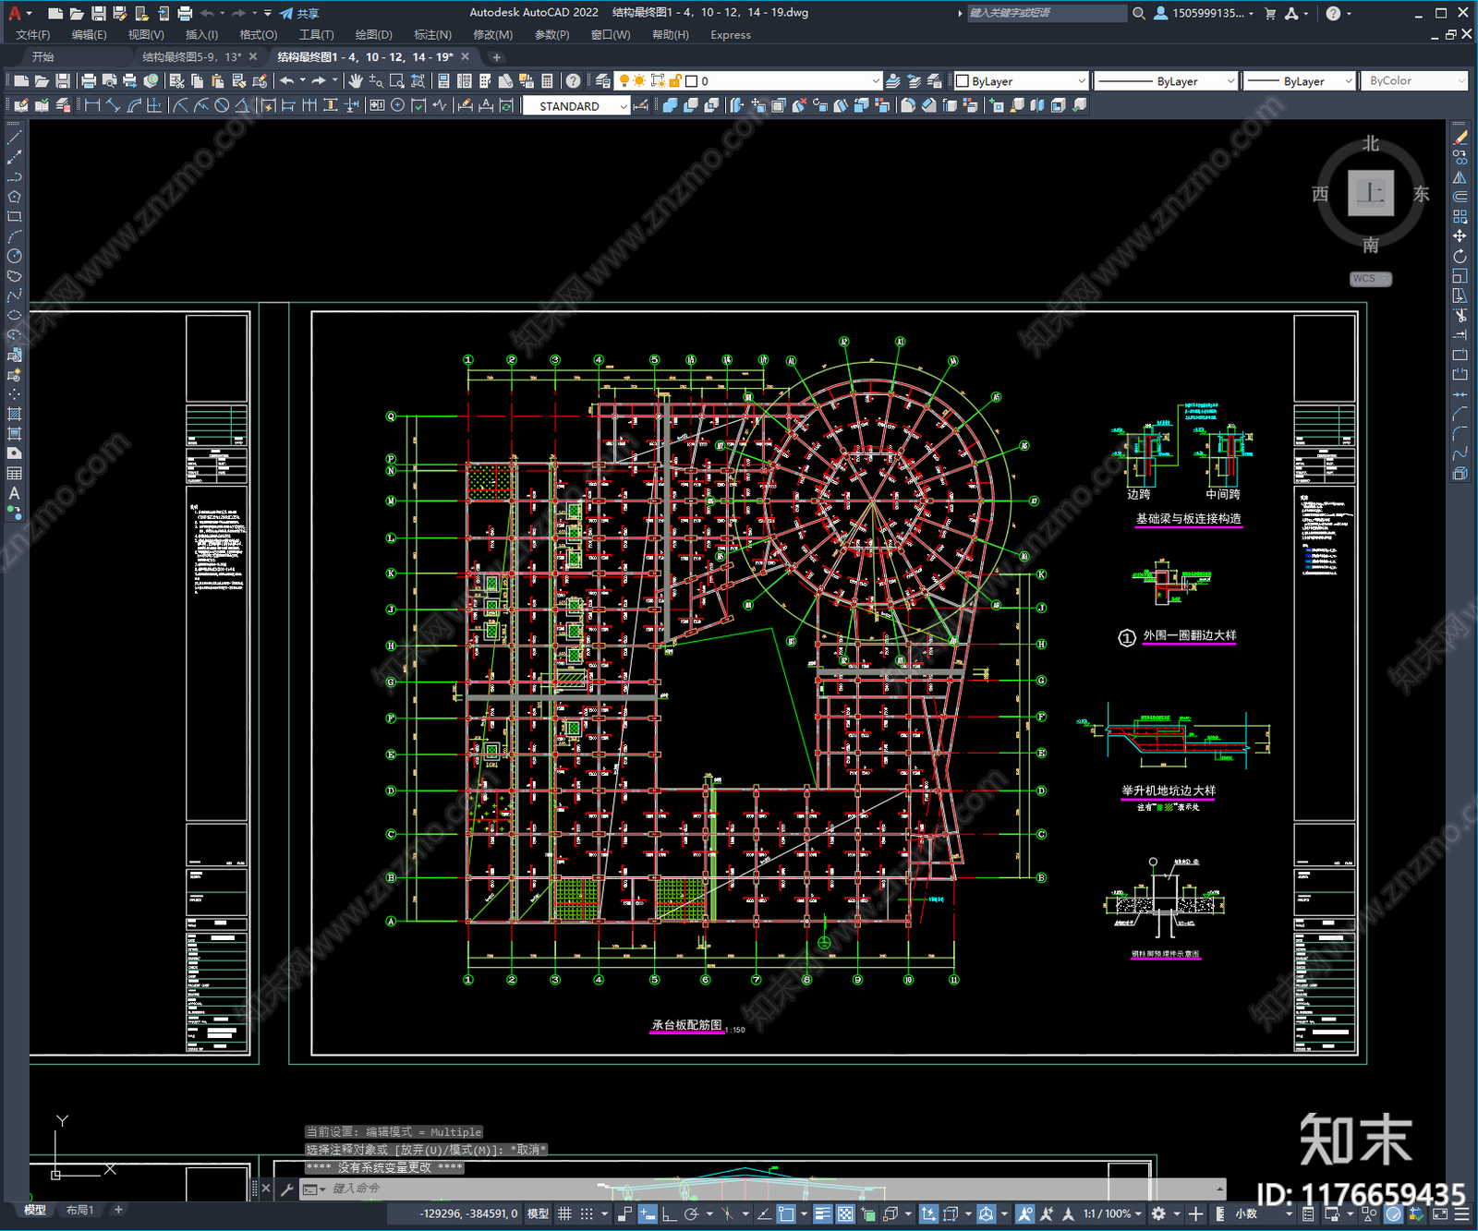Click the customize command line wrench icon
The image size is (1478, 1231).
(x=286, y=1189)
